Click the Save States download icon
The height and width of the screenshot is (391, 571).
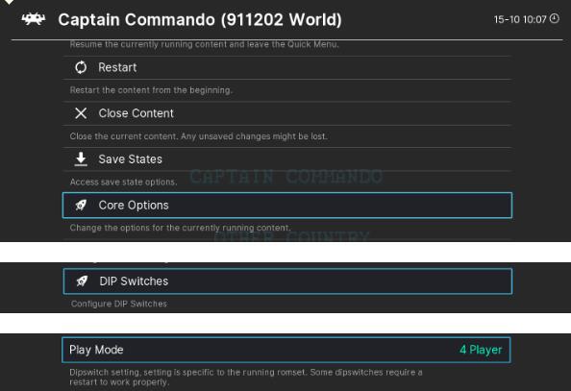(81, 159)
